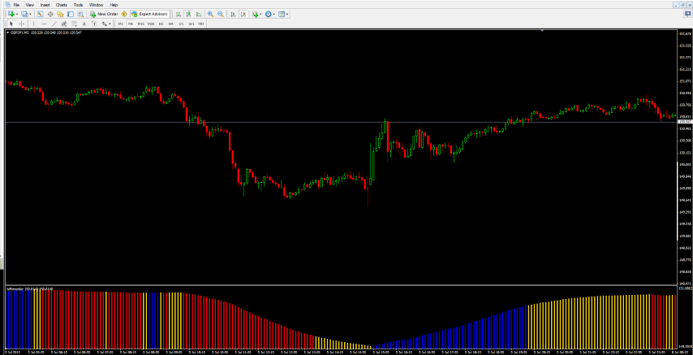Select the Text Label 'T' tool
The image size is (693, 355).
pos(94,24)
